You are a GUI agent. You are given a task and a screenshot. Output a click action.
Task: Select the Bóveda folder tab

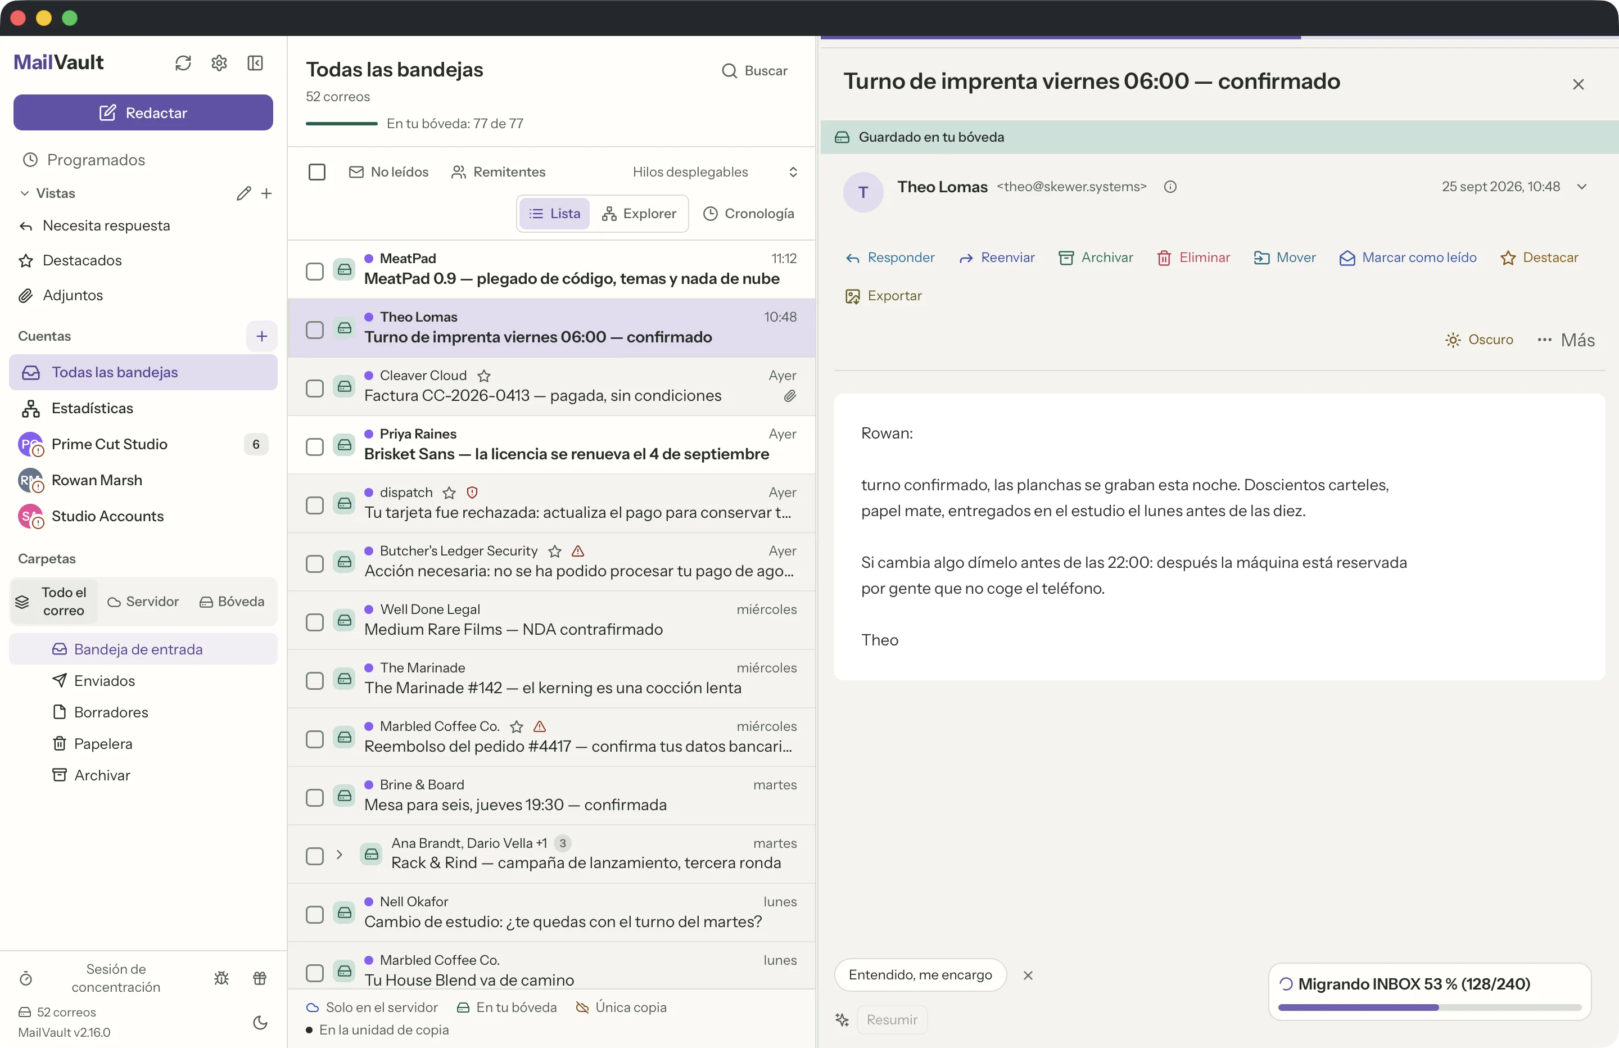click(232, 602)
